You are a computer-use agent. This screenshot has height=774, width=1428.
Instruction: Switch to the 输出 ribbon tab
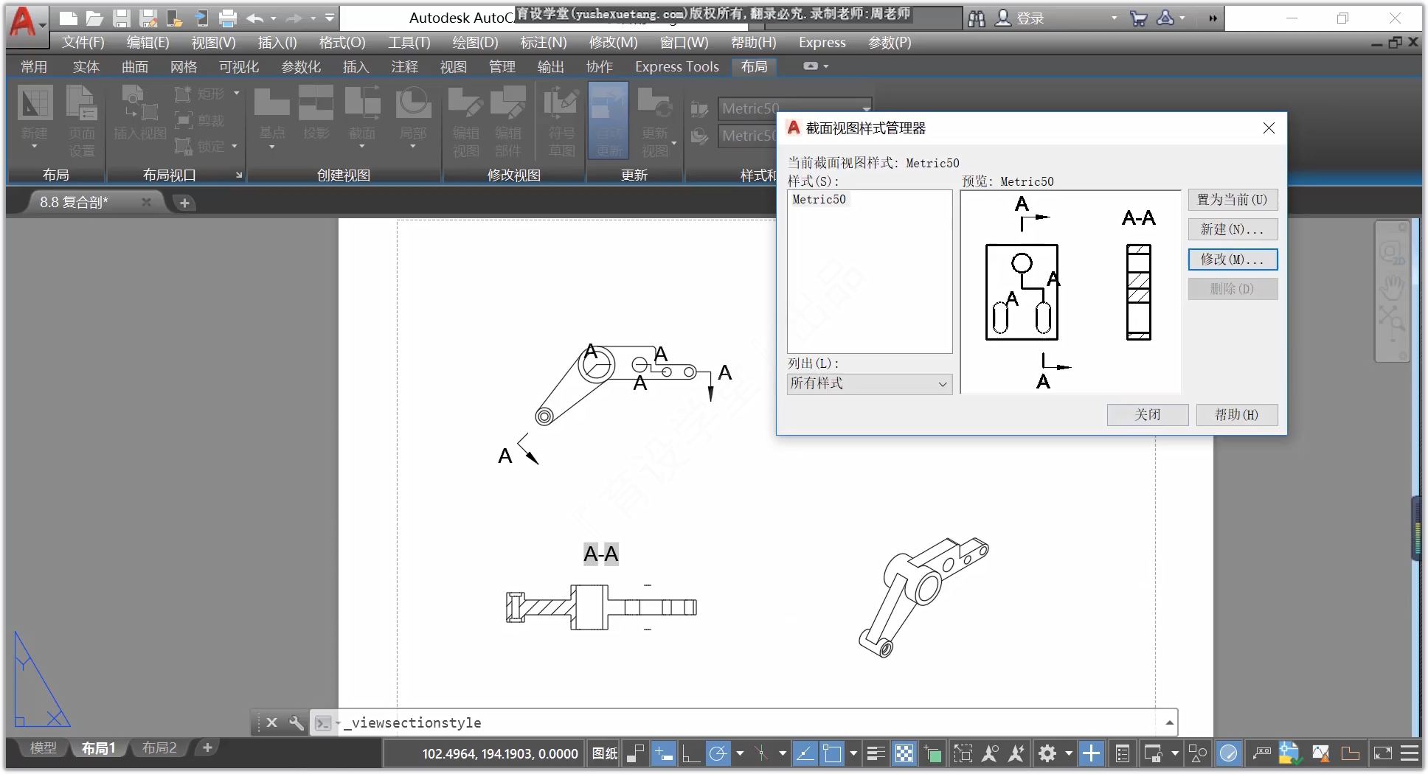(550, 66)
